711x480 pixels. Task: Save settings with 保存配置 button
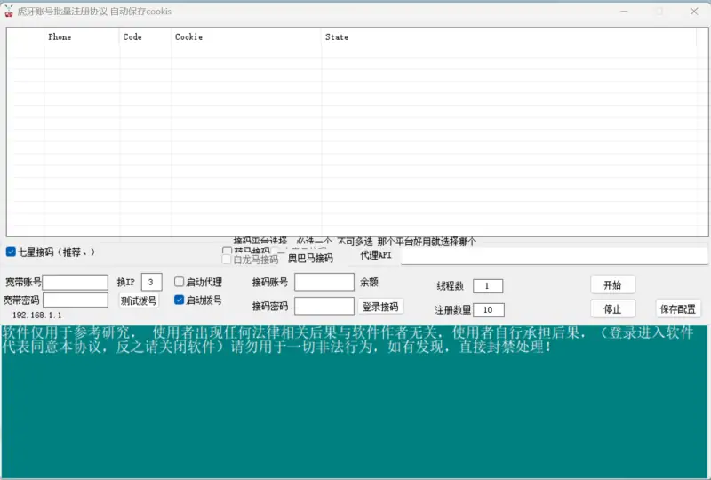pos(678,309)
